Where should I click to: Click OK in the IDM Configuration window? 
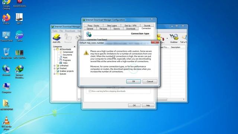(134, 105)
